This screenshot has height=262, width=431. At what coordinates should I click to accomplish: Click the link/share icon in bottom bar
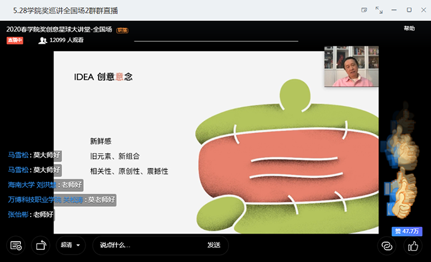[x=387, y=246]
